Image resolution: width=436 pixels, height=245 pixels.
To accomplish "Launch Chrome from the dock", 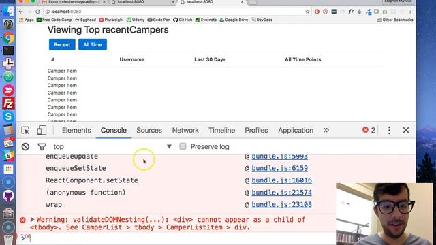I will tap(8, 38).
